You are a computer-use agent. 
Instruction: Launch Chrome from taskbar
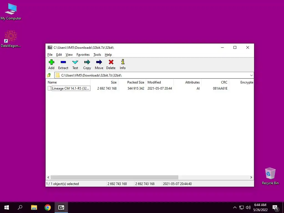coord(48,207)
